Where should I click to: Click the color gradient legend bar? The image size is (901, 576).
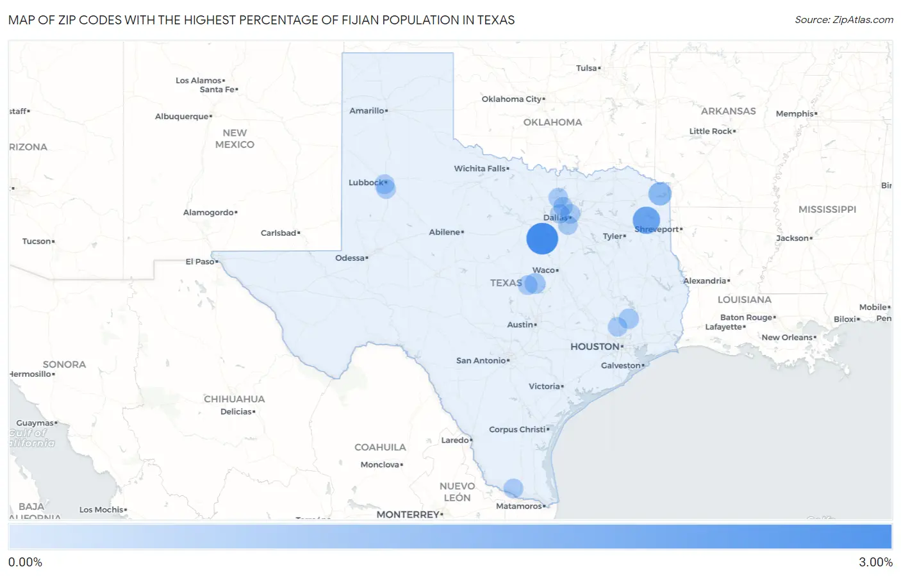pyautogui.click(x=450, y=536)
